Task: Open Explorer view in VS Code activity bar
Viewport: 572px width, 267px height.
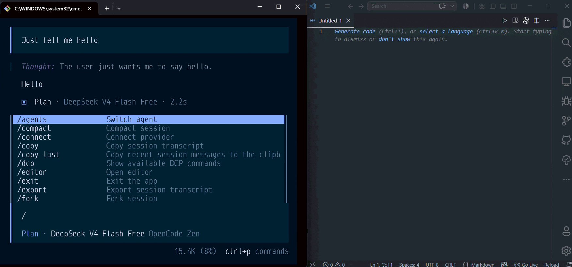Action: click(566, 23)
